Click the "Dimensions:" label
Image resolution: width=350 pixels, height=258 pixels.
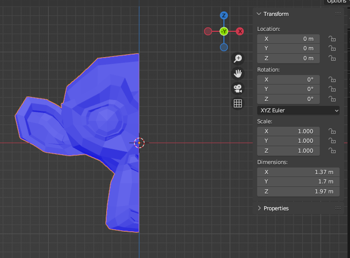click(273, 162)
